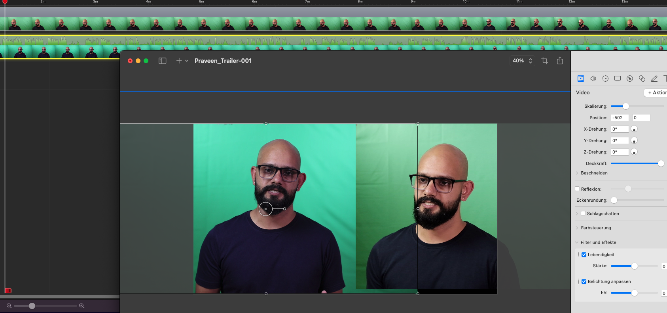The width and height of the screenshot is (667, 313).
Task: Select the crop tool icon in toolbar
Action: (x=545, y=61)
